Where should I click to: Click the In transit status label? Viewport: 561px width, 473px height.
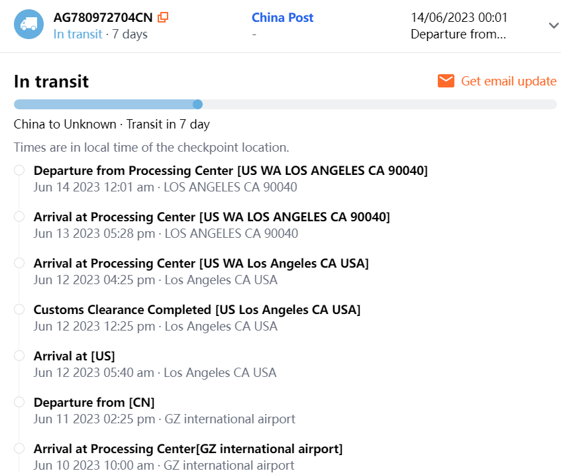pyautogui.click(x=77, y=34)
